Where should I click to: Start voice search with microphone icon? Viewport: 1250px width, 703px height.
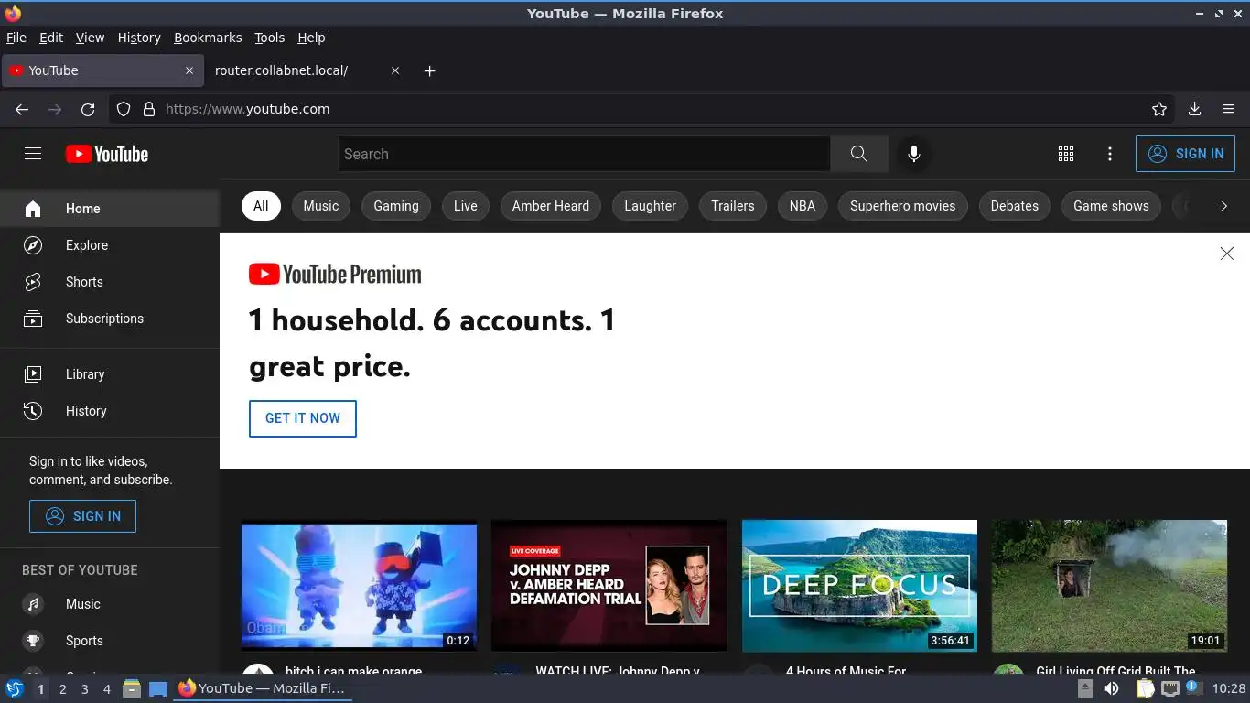click(913, 154)
